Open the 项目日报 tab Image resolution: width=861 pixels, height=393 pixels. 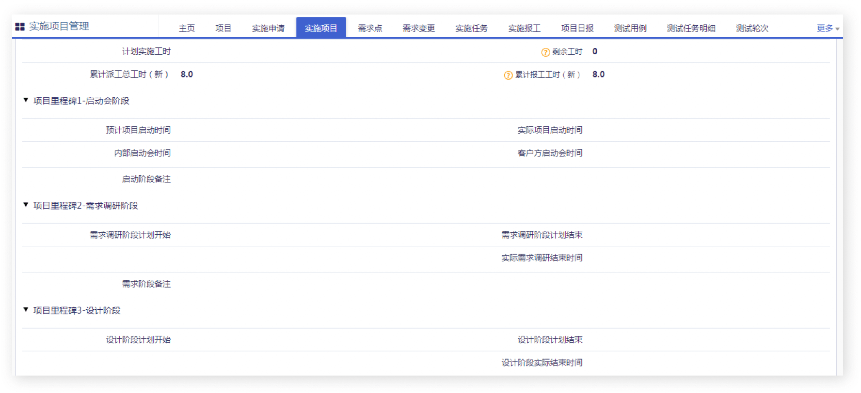pyautogui.click(x=577, y=28)
